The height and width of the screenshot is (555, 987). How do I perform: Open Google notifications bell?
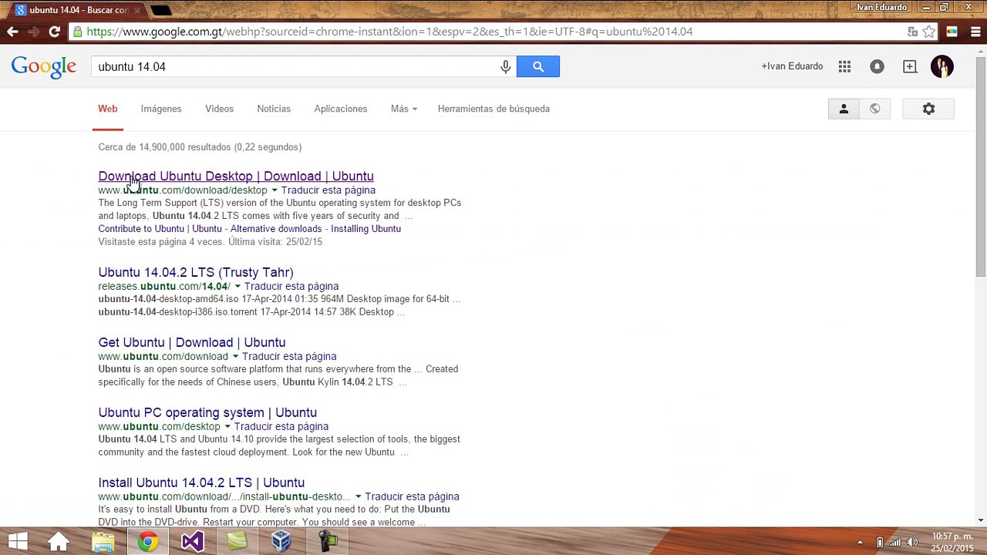(877, 67)
